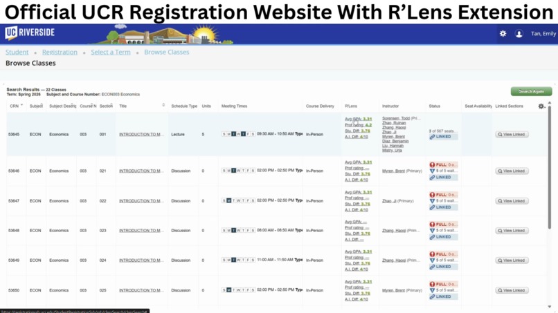Click the LINKED chain icon for CRN 53646
This screenshot has height=313, width=558.
coord(433,178)
